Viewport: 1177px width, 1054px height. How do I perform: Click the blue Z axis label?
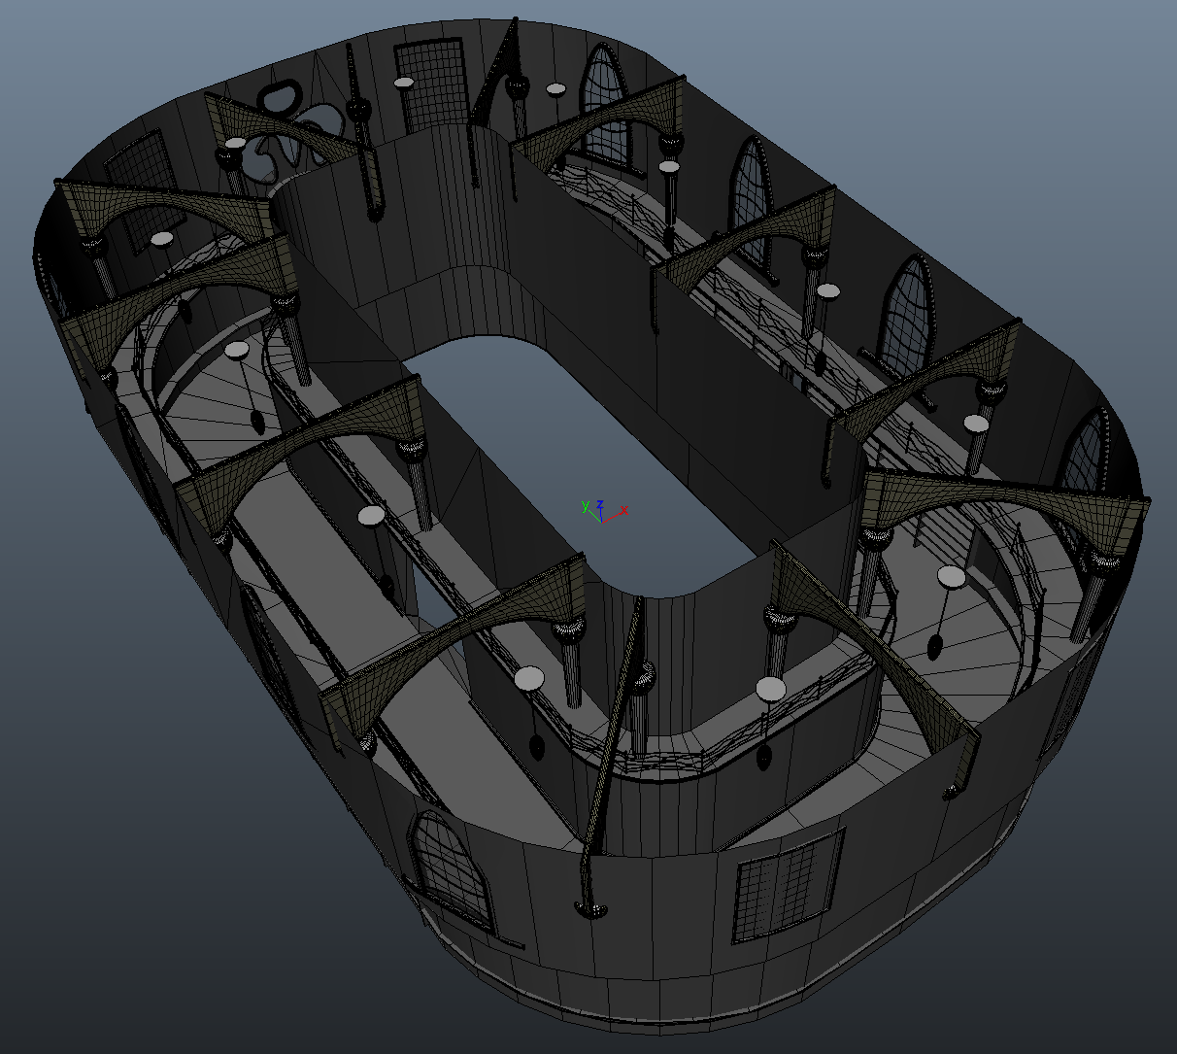pos(600,504)
